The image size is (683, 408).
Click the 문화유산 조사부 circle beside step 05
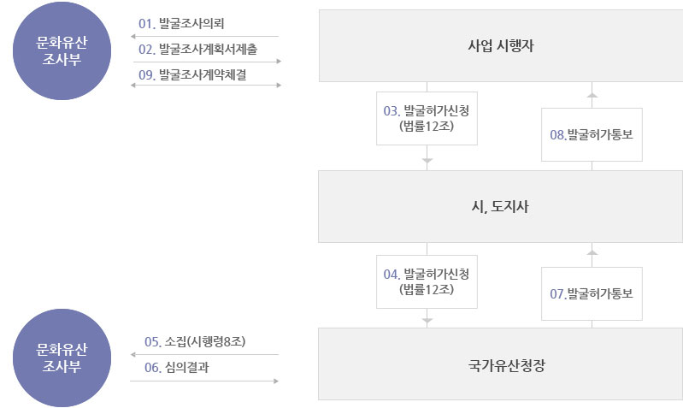coord(65,357)
